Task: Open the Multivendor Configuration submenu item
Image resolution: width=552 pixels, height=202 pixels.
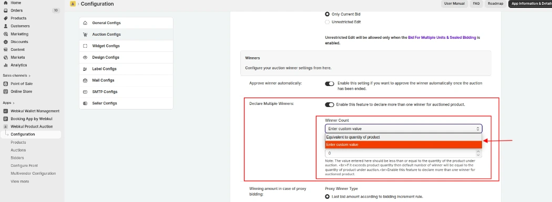Action: pos(33,173)
